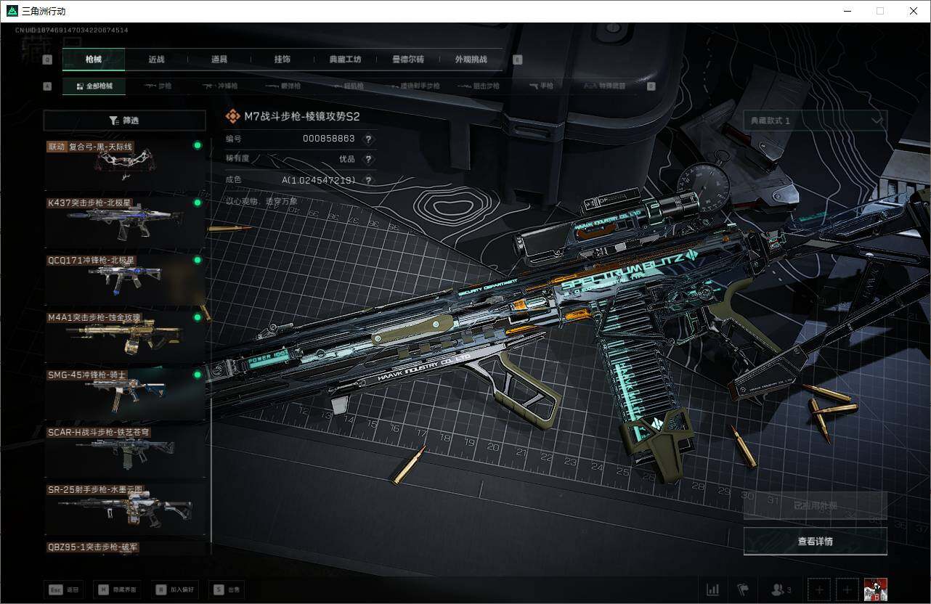Click the Esc 返回 button
The width and height of the screenshot is (931, 604).
coord(63,589)
